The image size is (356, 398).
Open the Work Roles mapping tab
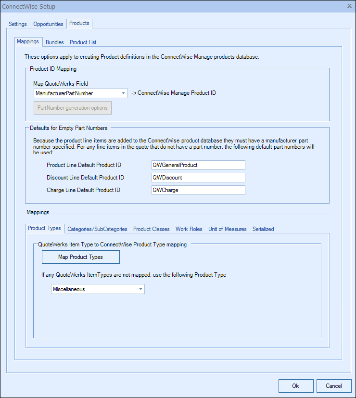click(x=189, y=229)
